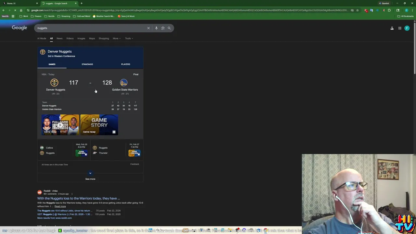Open the Gemini assistant button

click(x=384, y=3)
